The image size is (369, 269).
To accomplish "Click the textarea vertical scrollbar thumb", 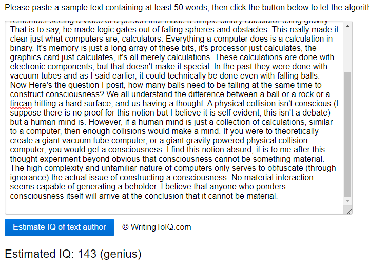I will coord(348,133).
